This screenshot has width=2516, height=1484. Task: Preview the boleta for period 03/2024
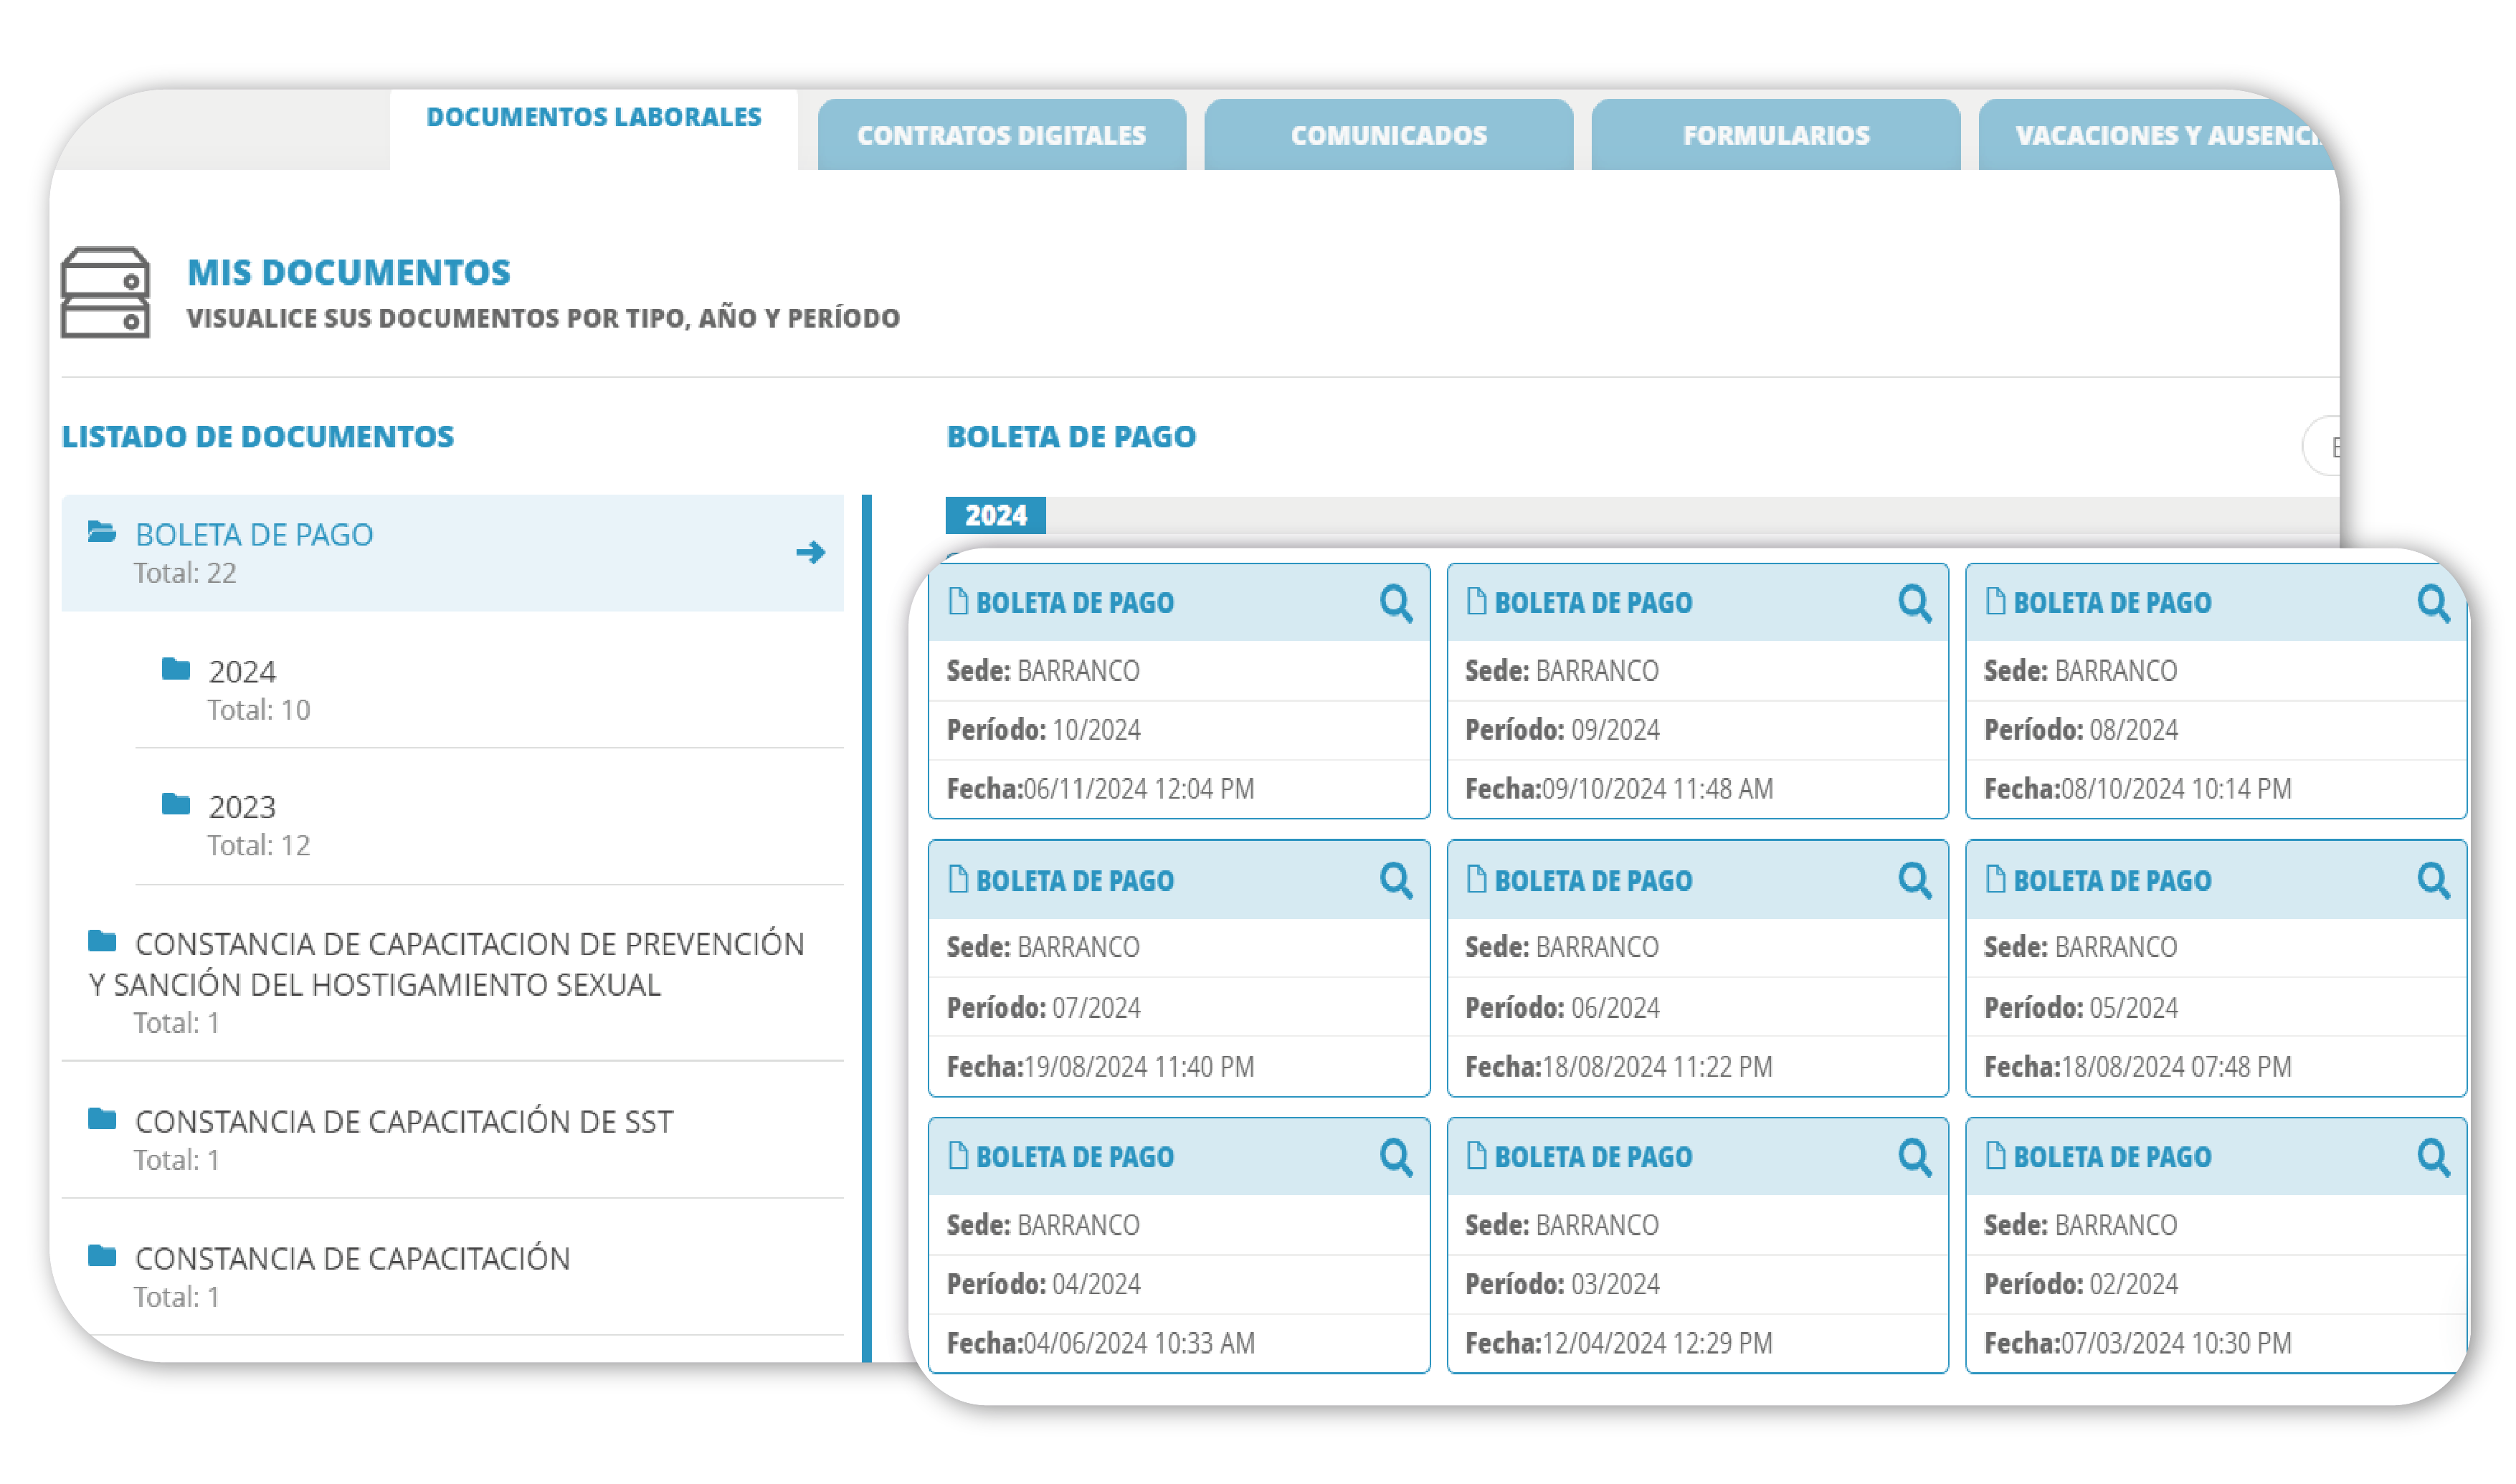[x=1914, y=1157]
